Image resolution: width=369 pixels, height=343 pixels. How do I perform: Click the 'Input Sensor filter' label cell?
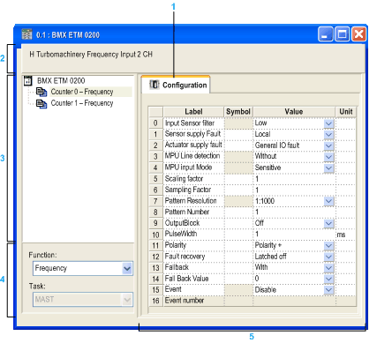coord(193,123)
